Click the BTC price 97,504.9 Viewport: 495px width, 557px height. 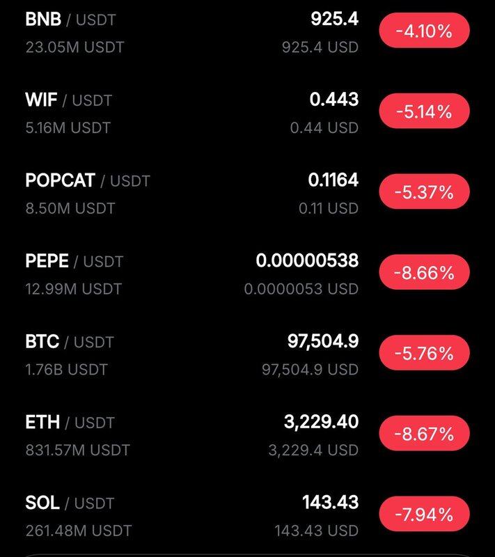point(323,341)
